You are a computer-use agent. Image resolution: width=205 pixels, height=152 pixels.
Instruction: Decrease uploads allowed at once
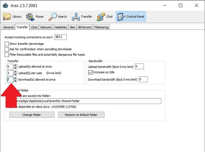pyautogui.click(x=16, y=68)
